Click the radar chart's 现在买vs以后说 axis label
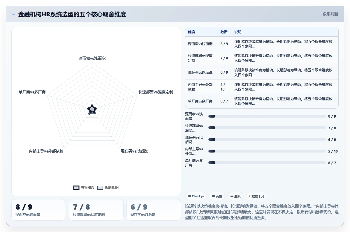 click(x=134, y=151)
